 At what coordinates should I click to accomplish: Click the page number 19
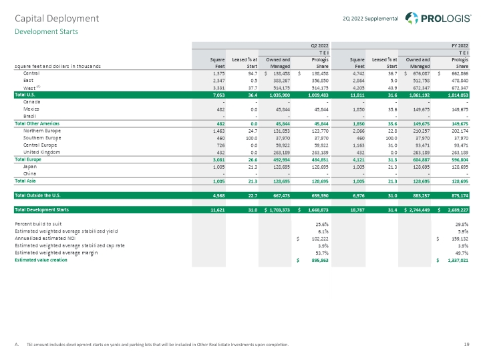tap(466, 345)
